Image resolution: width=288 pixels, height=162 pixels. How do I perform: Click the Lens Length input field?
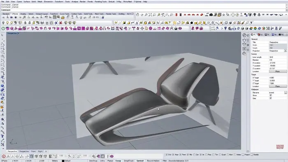click(278, 57)
